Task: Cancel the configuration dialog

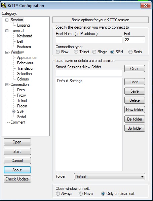Action: tap(17, 161)
